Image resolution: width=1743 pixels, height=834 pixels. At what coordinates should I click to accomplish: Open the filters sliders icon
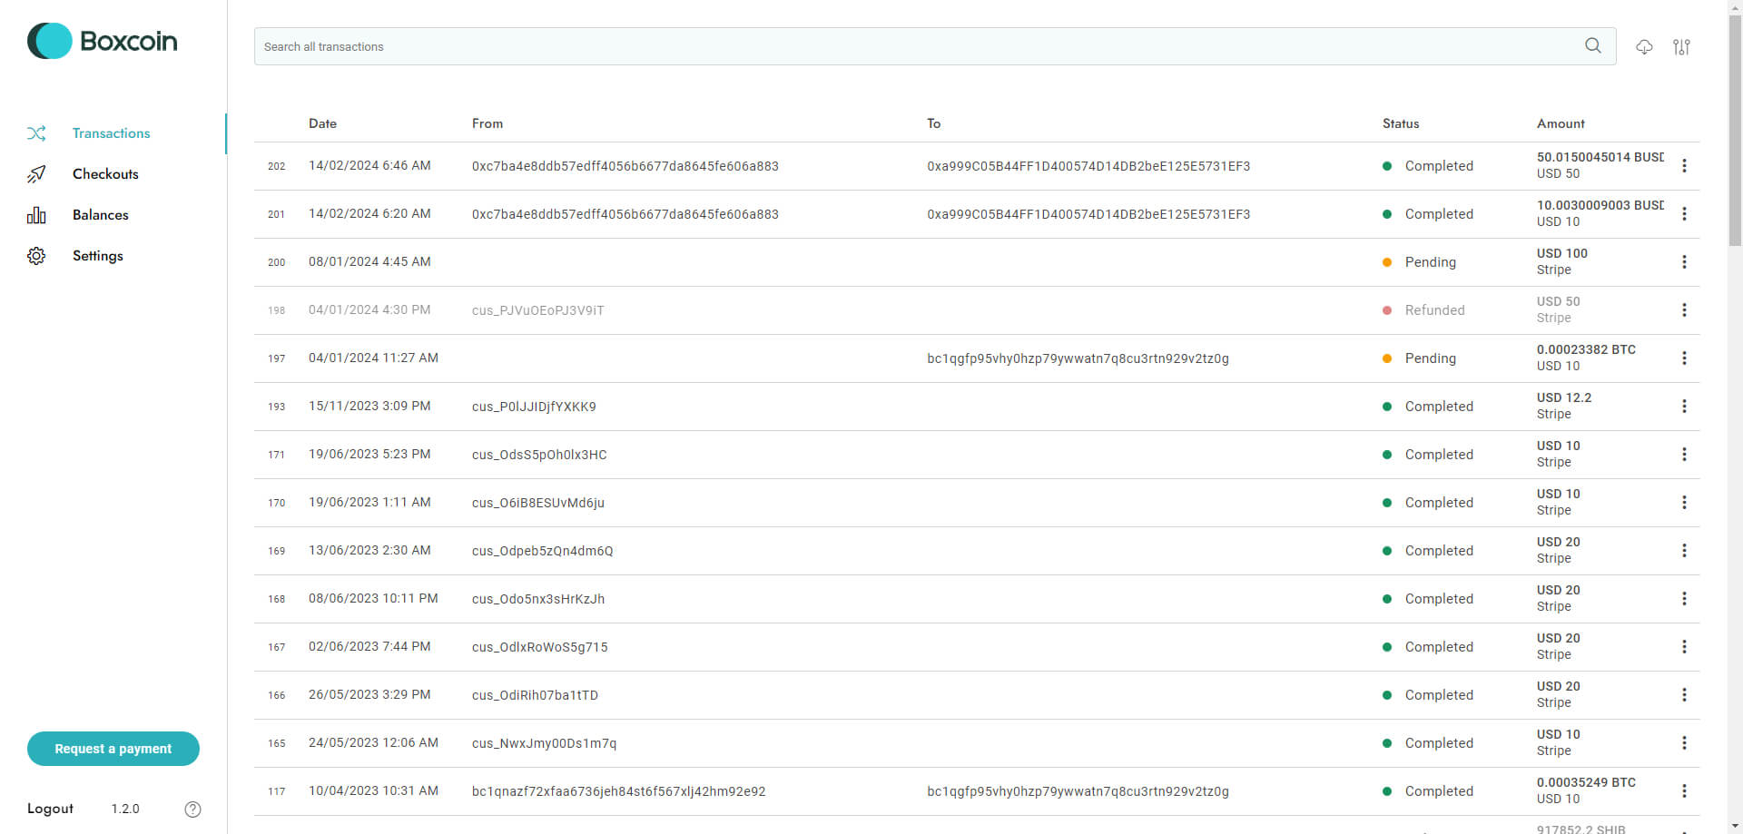click(x=1681, y=46)
